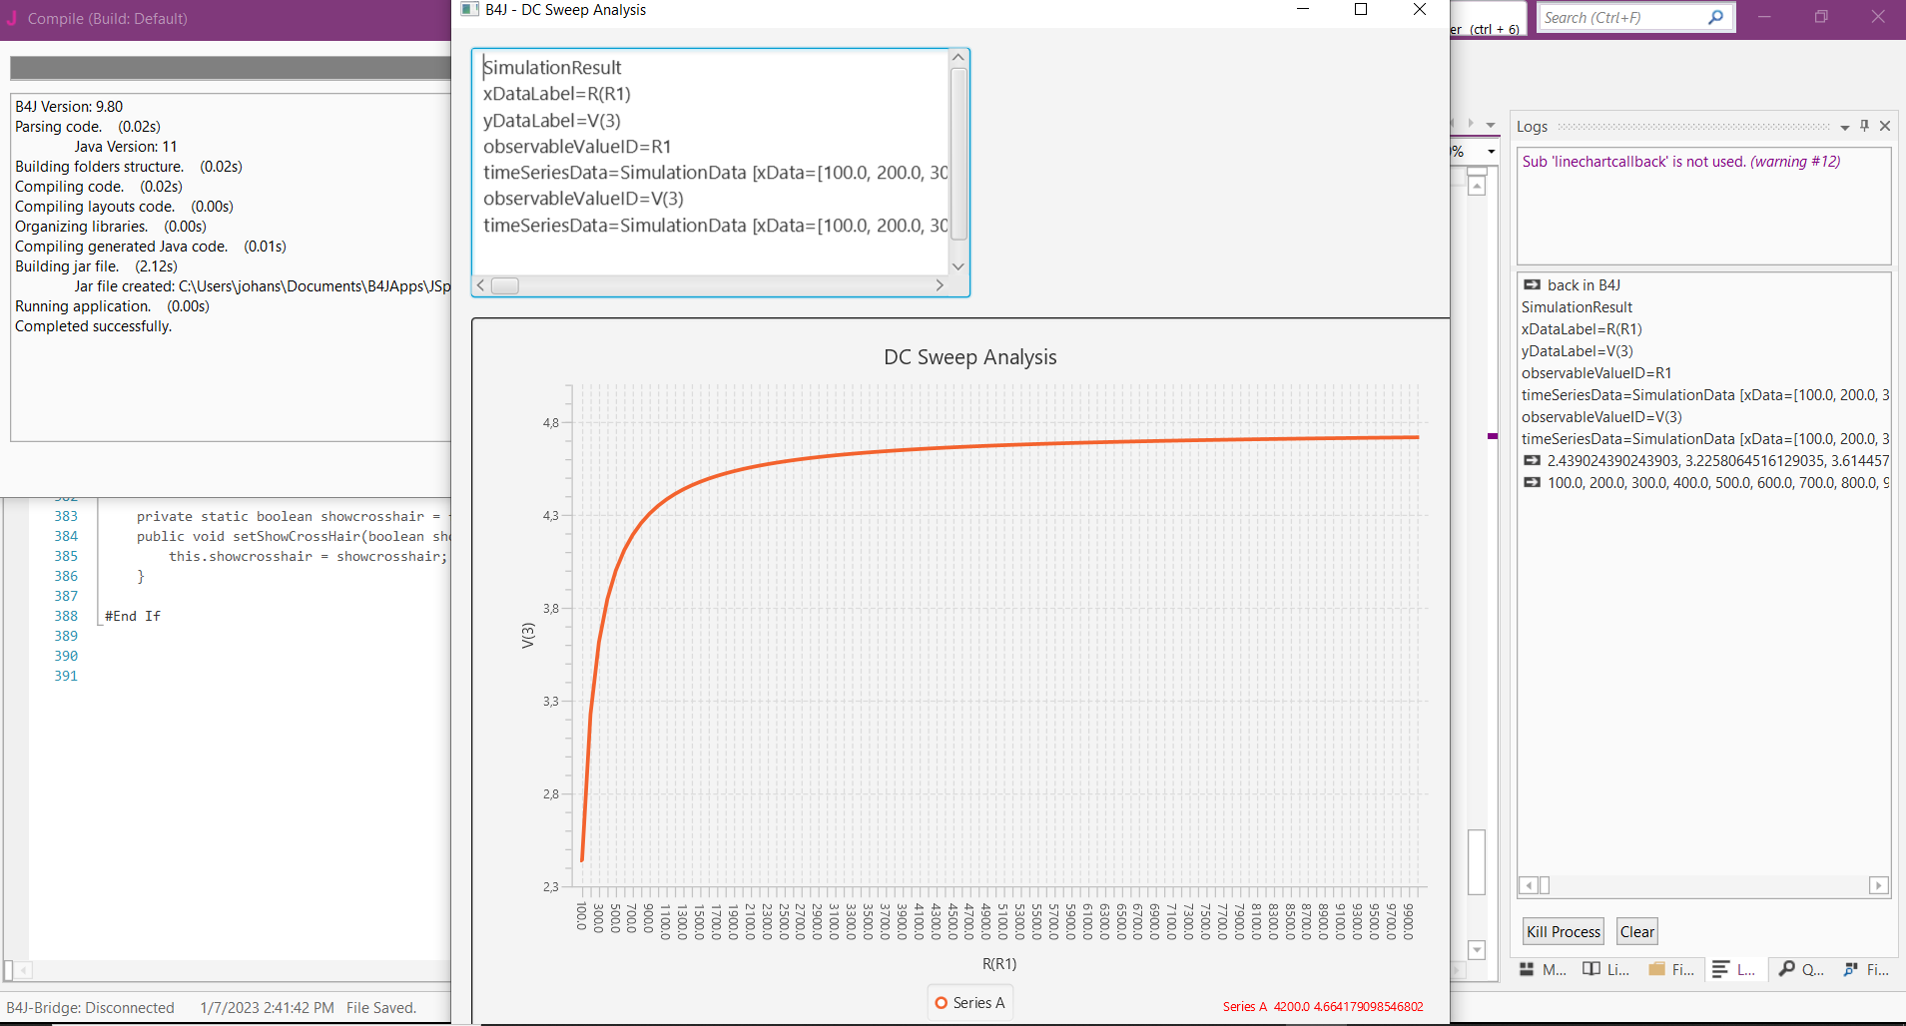The image size is (1906, 1026).
Task: Click 'SimulationResult' line in the result text area
Action: click(552, 68)
